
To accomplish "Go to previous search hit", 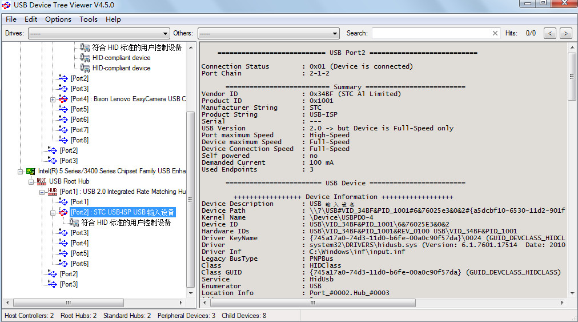I will [550, 33].
